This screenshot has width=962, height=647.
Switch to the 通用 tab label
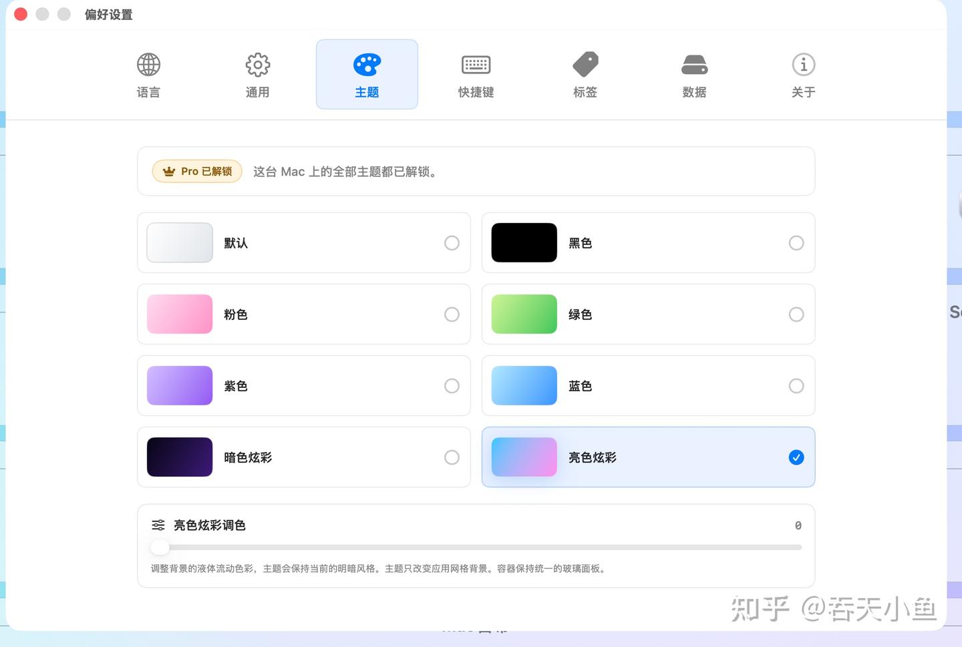click(x=258, y=92)
